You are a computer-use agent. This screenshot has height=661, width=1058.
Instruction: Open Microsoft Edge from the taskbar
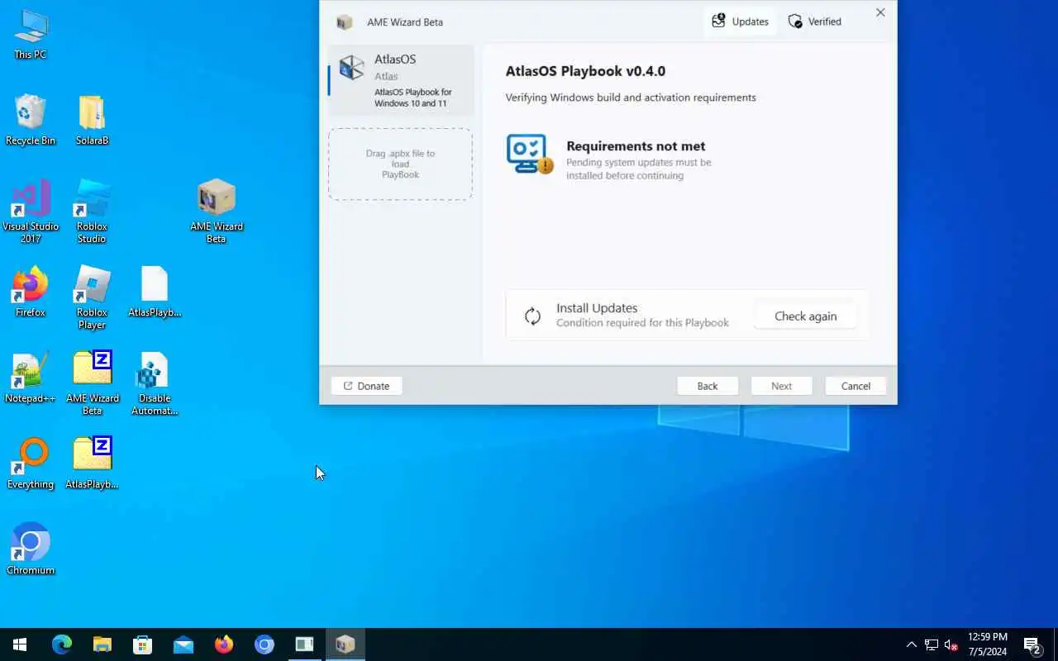coord(62,644)
